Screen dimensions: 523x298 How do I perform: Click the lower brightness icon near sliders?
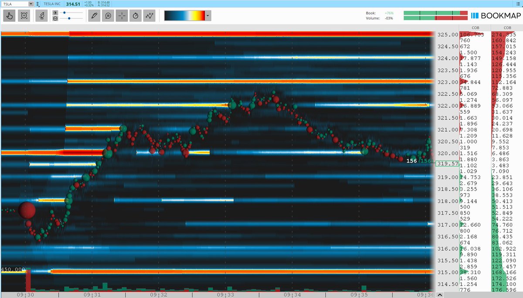pyautogui.click(x=55, y=19)
